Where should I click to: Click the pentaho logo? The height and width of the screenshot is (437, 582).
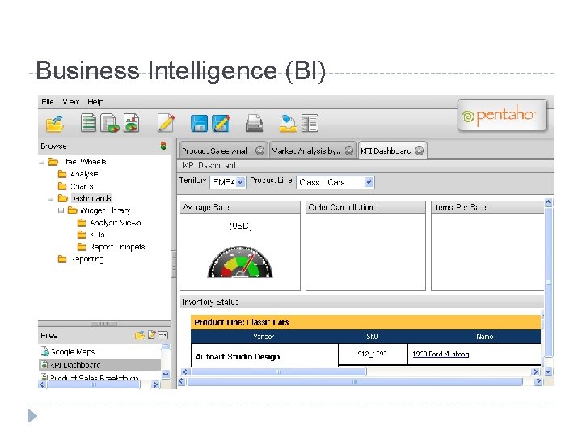[502, 115]
